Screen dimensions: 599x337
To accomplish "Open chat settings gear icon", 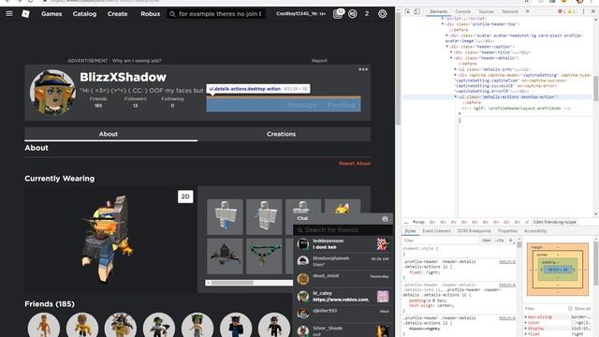I will (385, 218).
